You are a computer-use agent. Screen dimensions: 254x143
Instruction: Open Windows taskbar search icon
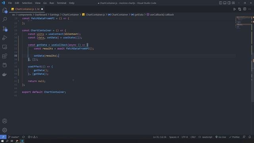pos(7,141)
